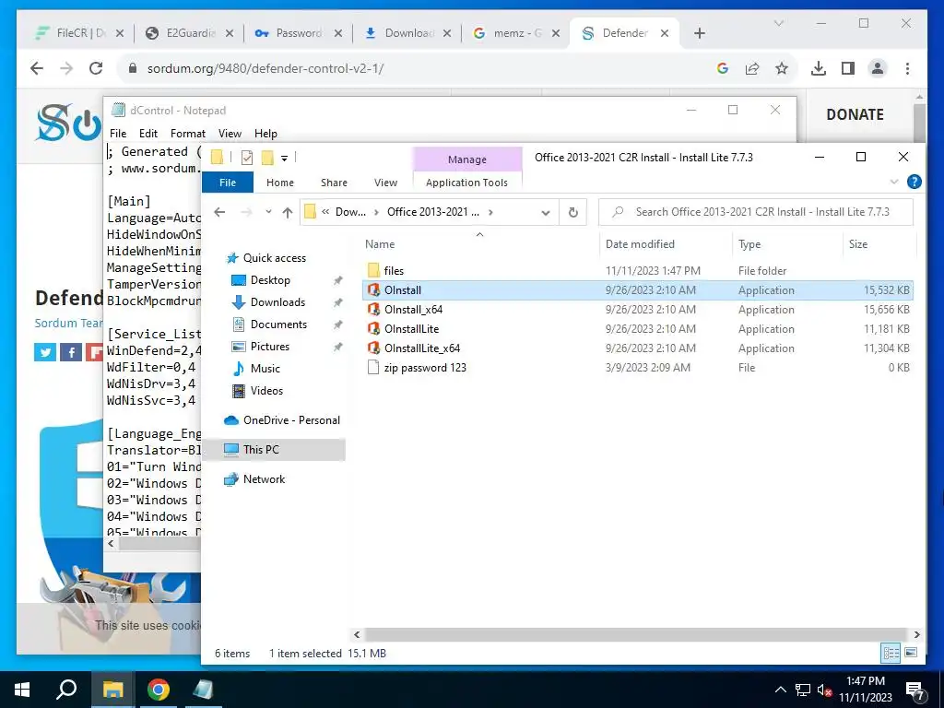Viewport: 944px width, 708px height.
Task: Select the OInstallLite_x64 application icon
Action: pyautogui.click(x=373, y=348)
